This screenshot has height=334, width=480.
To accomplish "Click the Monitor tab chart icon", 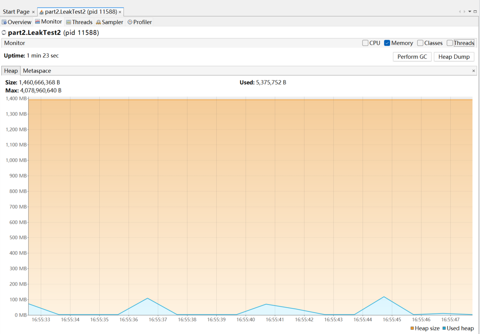I will click(38, 22).
